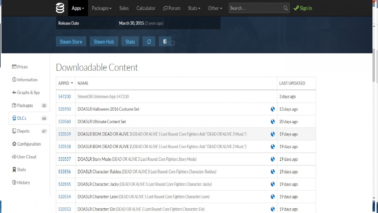Screen dimensions: 378x213
Task: Click the home icon button
Action: click(149, 42)
